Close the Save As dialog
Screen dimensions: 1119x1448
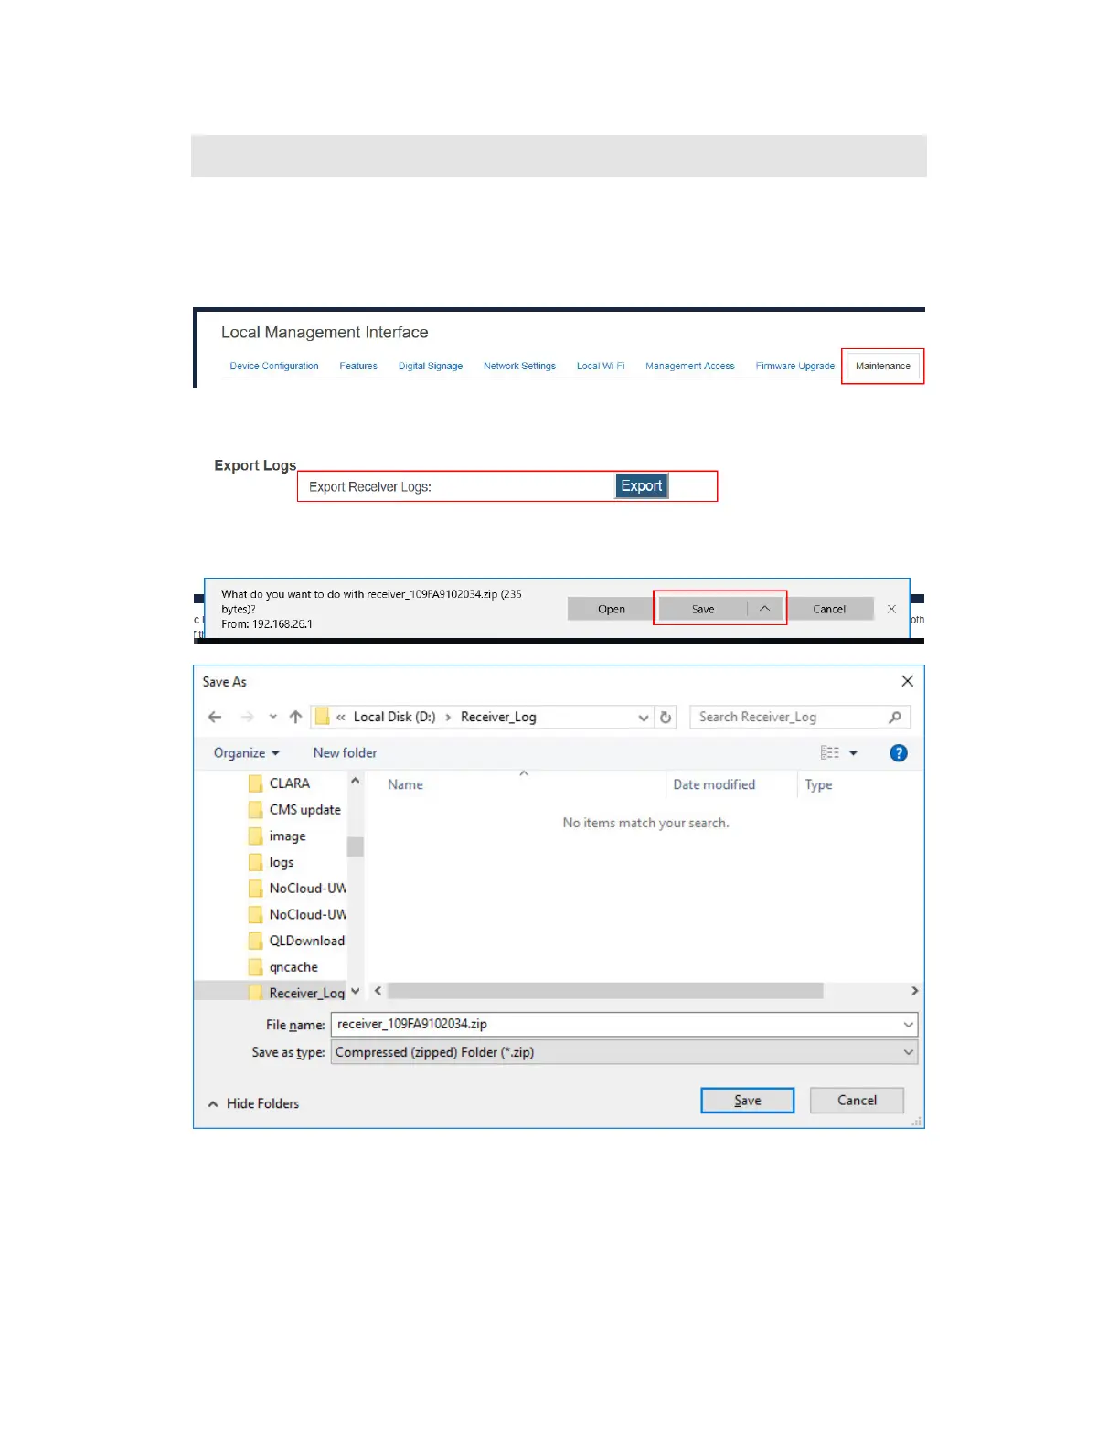(x=907, y=681)
